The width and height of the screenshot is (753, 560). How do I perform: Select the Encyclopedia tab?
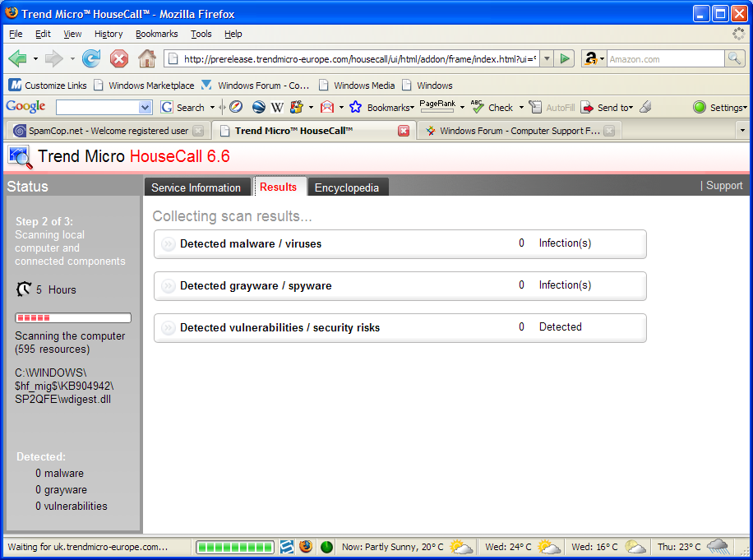pyautogui.click(x=347, y=187)
